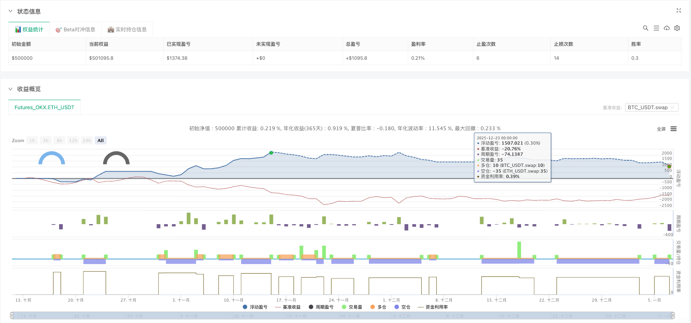Viewport: 691px width, 323px height.
Task: Open the BTC_USDT.swap benchmark dropdown
Action: 651,108
